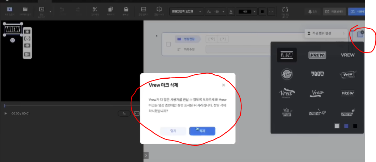Click the X badge on mark square icon

362,32
